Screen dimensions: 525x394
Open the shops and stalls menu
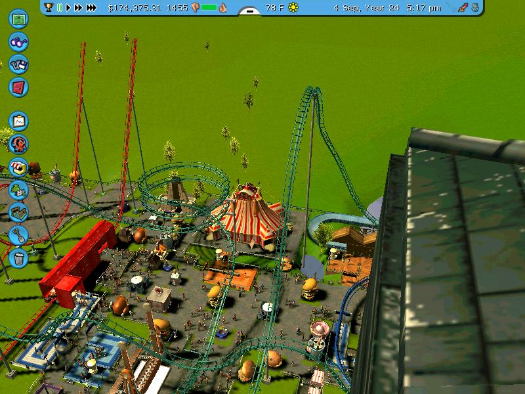(x=18, y=167)
